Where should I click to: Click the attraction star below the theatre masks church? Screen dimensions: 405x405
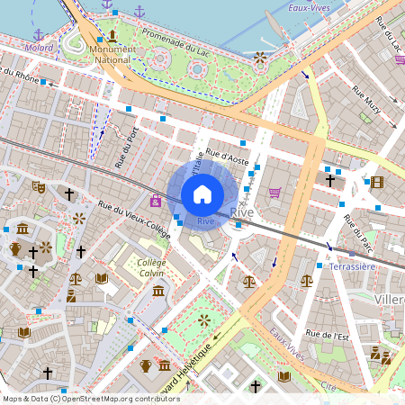(79, 219)
